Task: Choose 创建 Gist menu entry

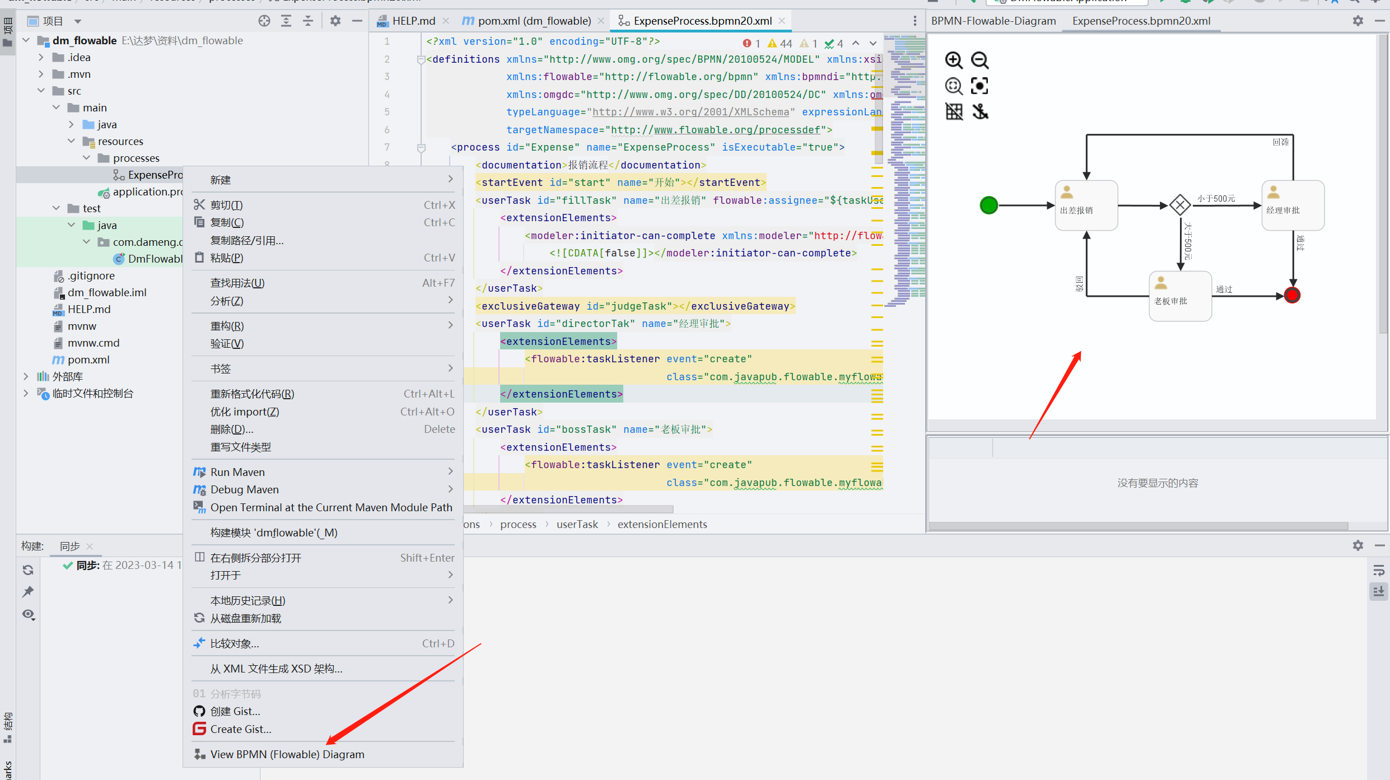Action: pos(323,711)
